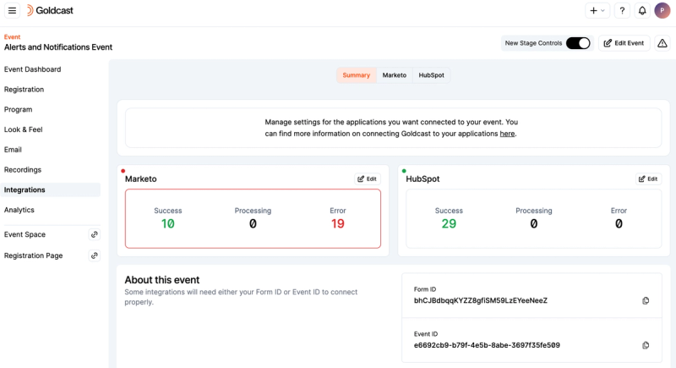Viewport: 676px width, 368px height.
Task: Open the notifications bell icon
Action: coord(642,10)
